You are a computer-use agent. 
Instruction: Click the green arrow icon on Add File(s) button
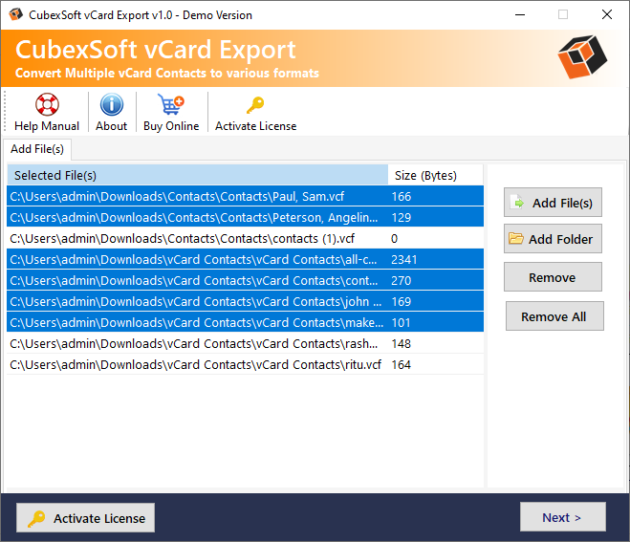coord(517,203)
